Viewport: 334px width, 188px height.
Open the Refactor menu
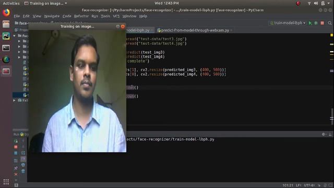pos(81,16)
